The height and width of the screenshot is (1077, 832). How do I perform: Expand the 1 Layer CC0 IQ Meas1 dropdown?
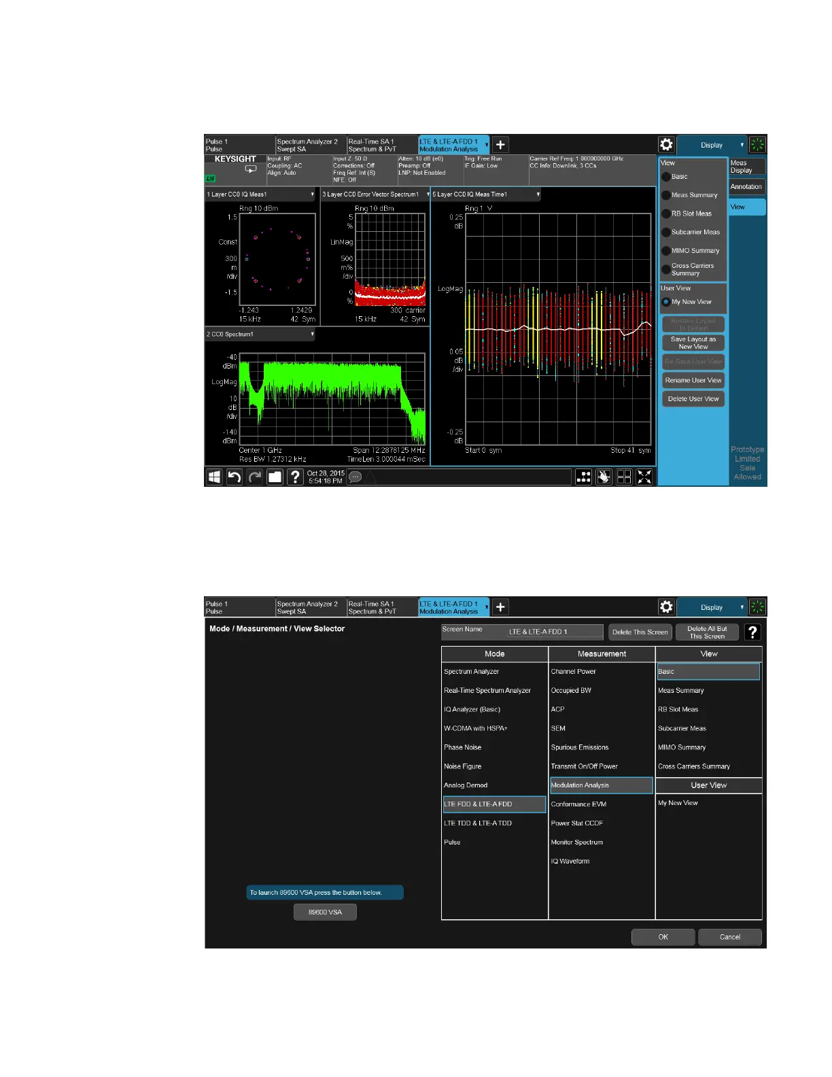tap(312, 194)
